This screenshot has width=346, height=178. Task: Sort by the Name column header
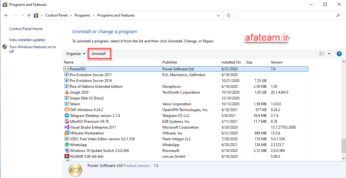click(x=111, y=62)
